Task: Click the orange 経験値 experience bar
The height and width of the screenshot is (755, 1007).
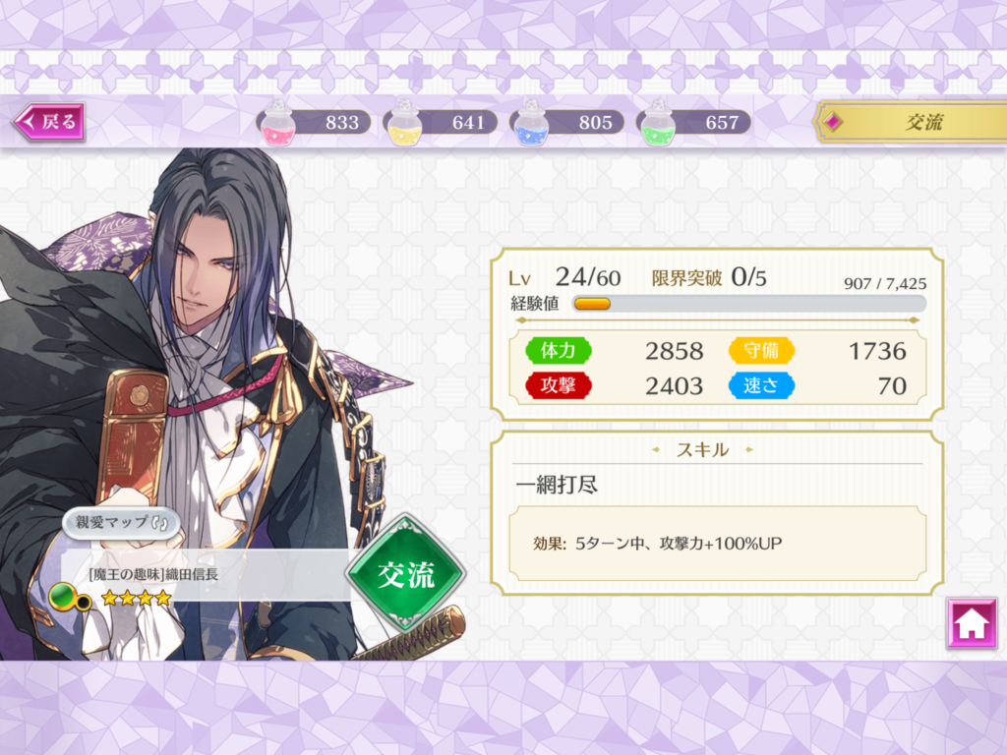Action: (x=749, y=304)
